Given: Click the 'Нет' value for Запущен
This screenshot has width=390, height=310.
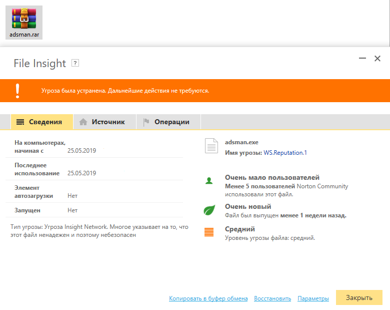Looking at the screenshot, I should pyautogui.click(x=72, y=210).
